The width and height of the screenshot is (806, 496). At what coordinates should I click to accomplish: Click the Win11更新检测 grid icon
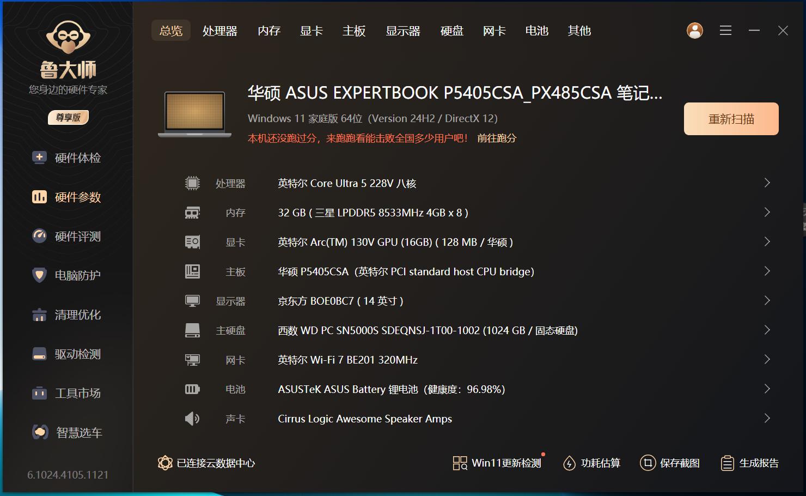(460, 463)
